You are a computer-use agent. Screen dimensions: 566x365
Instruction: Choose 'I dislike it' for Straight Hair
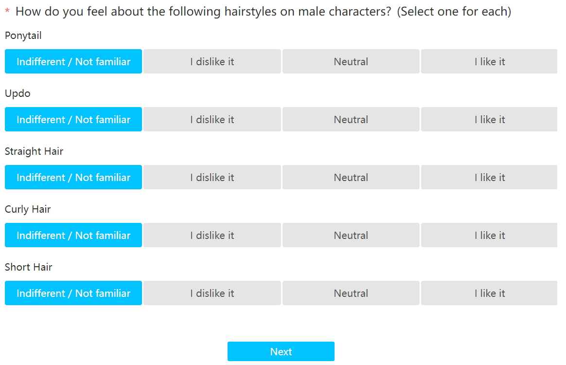212,177
